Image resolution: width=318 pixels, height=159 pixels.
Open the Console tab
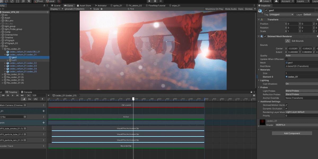click(x=26, y=92)
